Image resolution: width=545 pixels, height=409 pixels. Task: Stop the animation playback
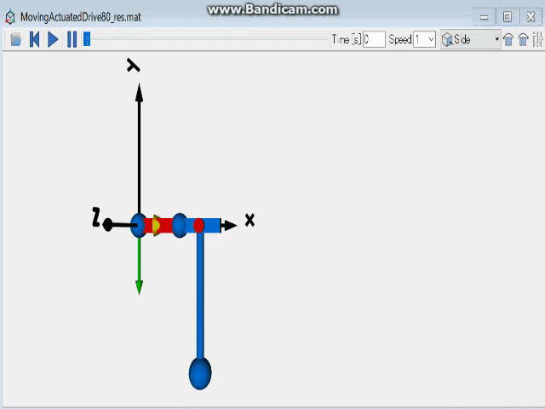pos(15,39)
